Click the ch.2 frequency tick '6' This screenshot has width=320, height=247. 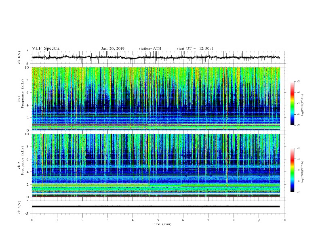coord(28,159)
